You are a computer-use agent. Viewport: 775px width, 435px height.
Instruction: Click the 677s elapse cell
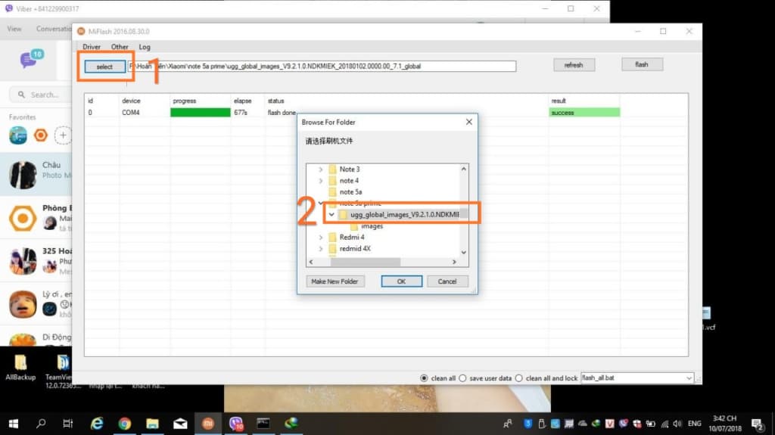coord(241,113)
